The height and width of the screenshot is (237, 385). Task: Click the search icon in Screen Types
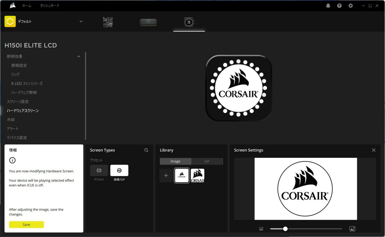click(x=146, y=150)
